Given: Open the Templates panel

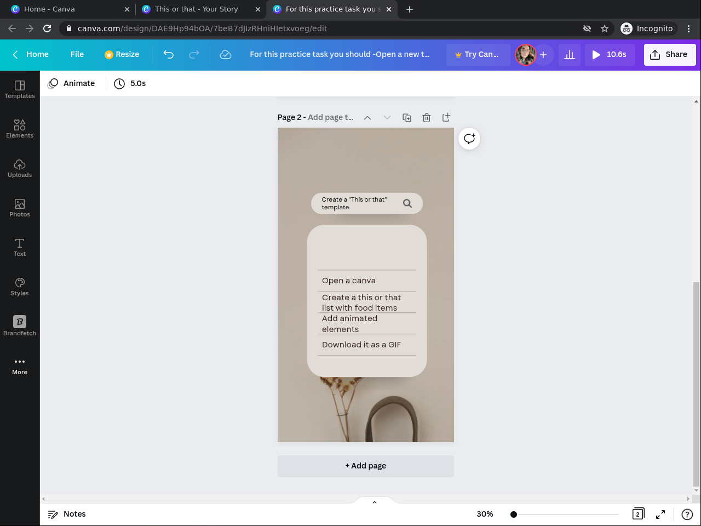Looking at the screenshot, I should click(20, 89).
